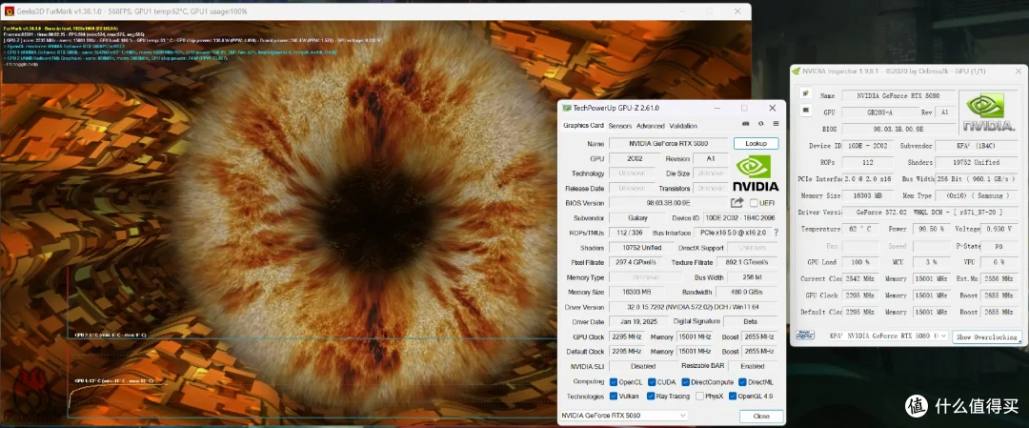Screen dimensions: 1029x428
Task: Click the BIOS Version field in GPU-Z
Action: pyautogui.click(x=668, y=203)
